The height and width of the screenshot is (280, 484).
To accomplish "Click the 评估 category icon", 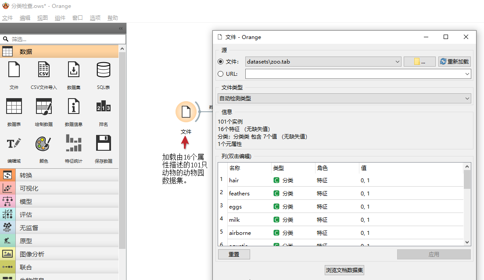I will (x=7, y=215).
